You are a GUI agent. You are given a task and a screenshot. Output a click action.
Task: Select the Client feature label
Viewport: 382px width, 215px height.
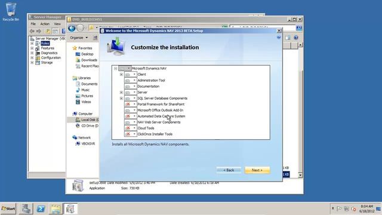[142, 74]
